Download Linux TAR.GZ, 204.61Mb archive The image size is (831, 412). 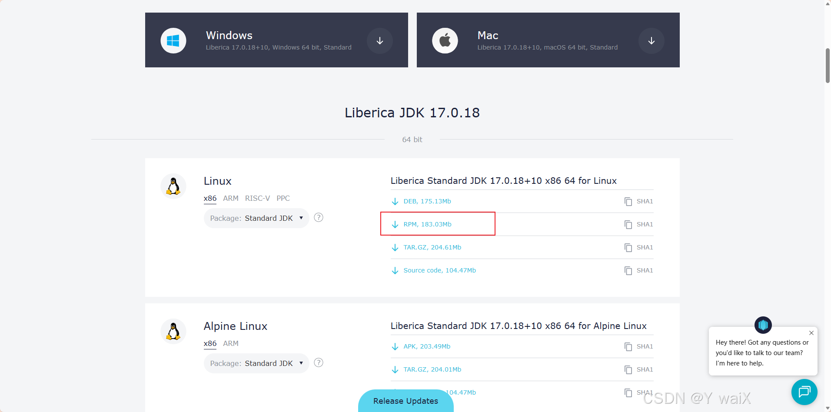[x=426, y=247]
